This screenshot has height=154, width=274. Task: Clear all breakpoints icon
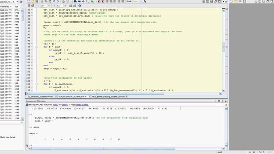[103, 1]
